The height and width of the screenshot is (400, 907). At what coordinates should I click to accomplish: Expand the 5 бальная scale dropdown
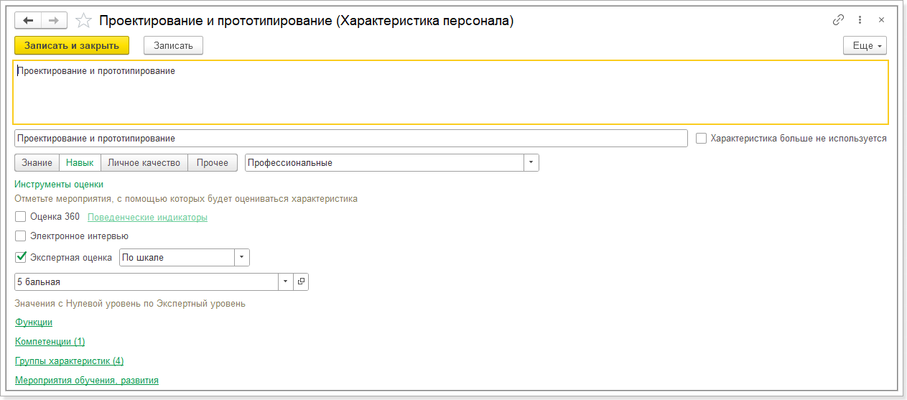click(x=286, y=282)
